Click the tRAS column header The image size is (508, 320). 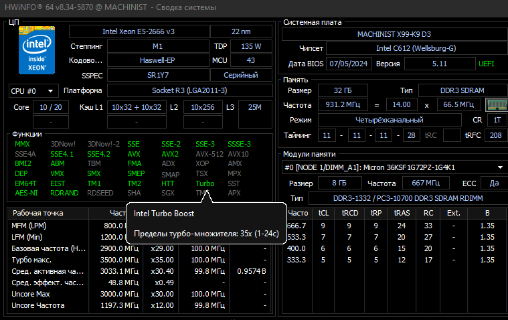pos(402,213)
